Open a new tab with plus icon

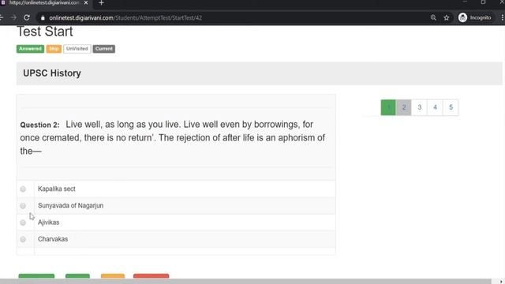[101, 3]
